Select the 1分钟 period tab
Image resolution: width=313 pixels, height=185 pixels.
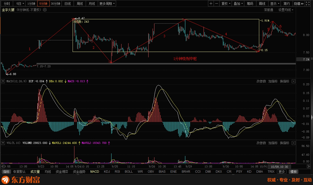click(x=31, y=4)
